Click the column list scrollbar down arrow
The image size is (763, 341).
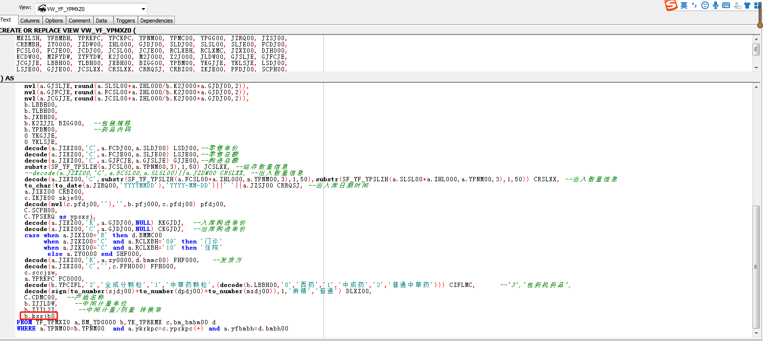click(x=756, y=68)
